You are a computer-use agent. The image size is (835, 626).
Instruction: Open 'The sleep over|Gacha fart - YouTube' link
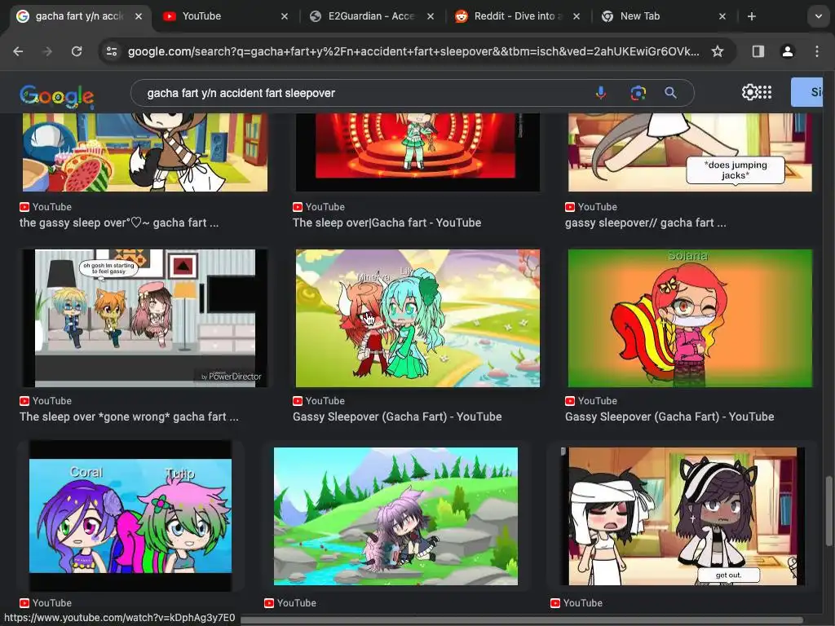(x=387, y=223)
